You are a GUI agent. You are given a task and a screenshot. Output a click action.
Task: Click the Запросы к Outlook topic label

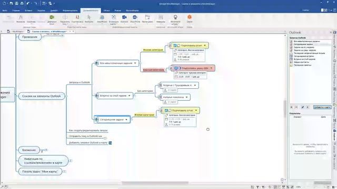(80, 82)
